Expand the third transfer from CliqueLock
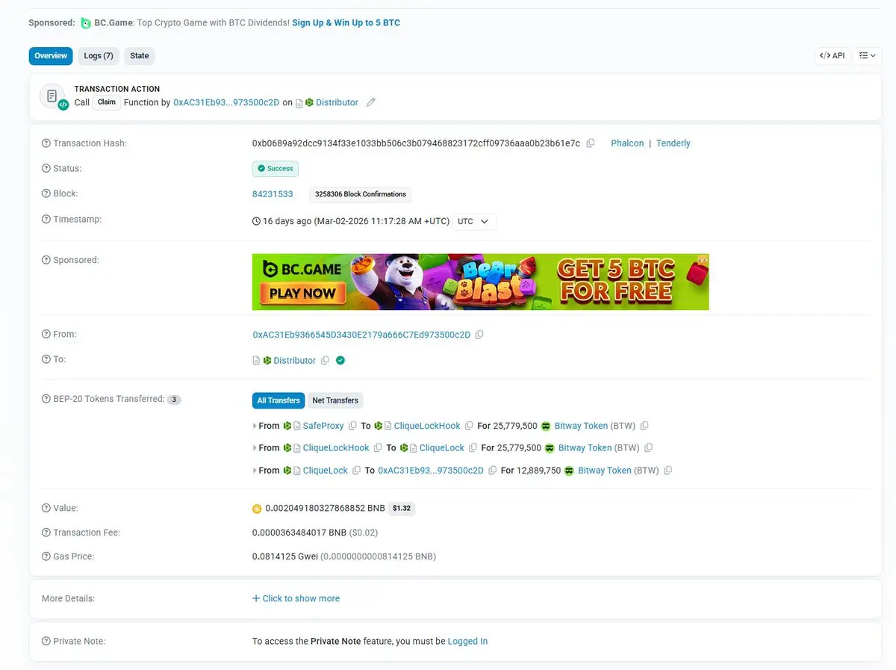 click(255, 471)
